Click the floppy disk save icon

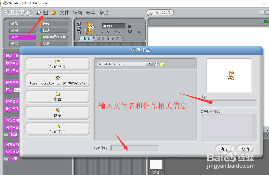tap(46, 13)
